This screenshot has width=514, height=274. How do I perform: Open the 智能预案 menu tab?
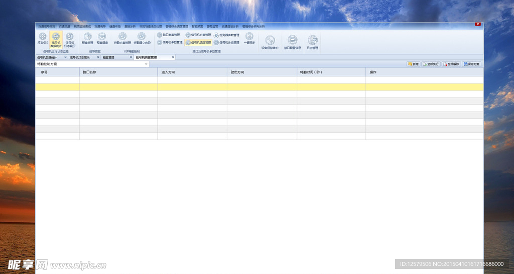coord(197,26)
